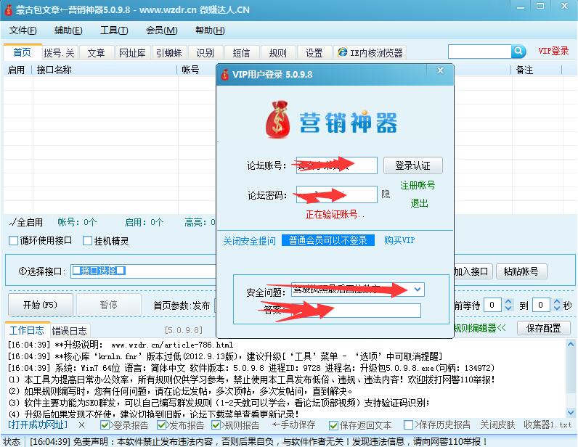Go to the 设置 tab
578x447 pixels.
tap(314, 53)
